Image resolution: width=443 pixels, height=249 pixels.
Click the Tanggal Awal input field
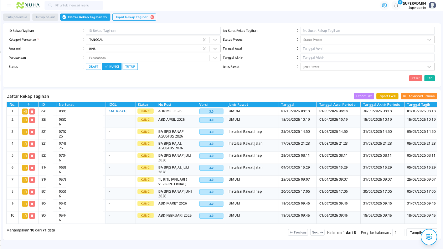tap(367, 49)
